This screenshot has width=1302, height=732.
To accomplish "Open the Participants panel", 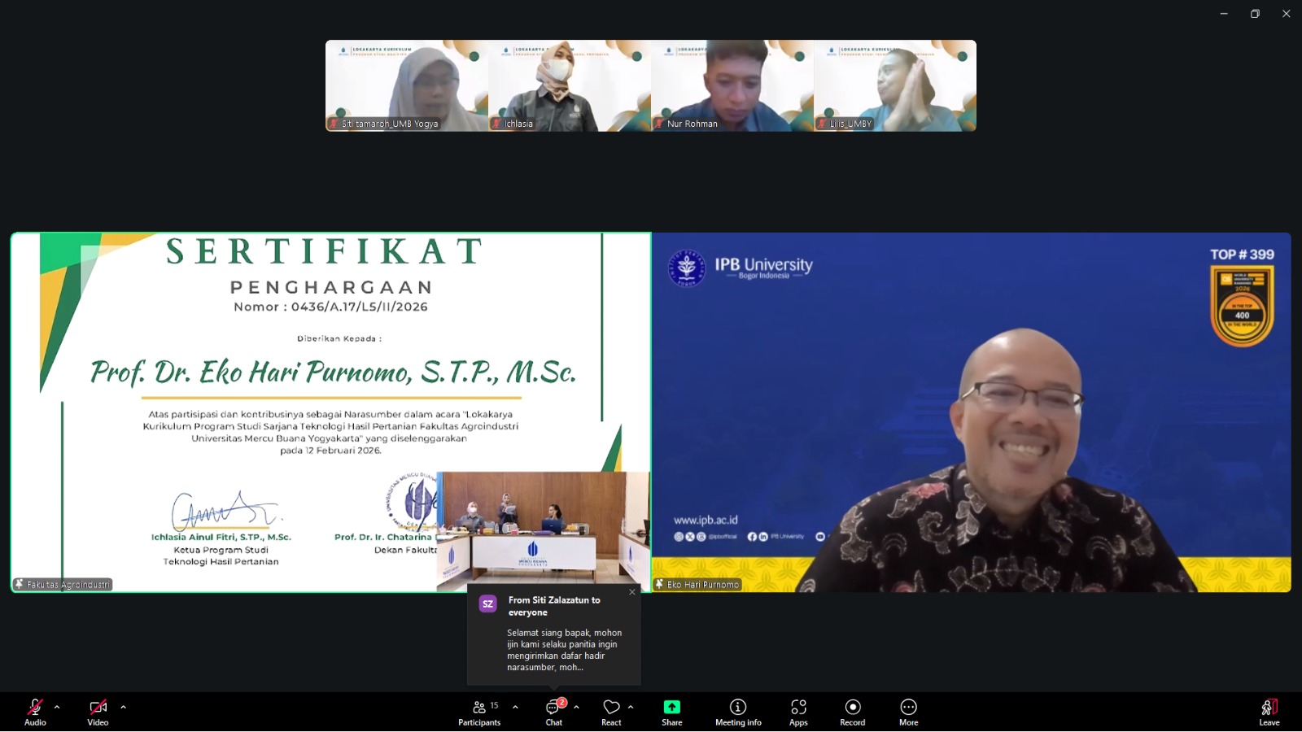I will pos(480,711).
